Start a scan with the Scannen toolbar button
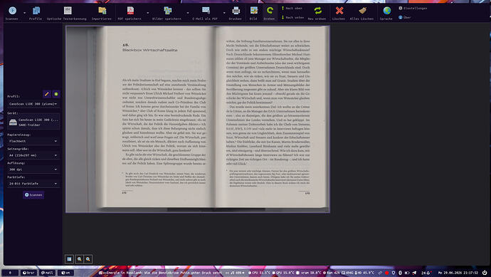 [12, 13]
